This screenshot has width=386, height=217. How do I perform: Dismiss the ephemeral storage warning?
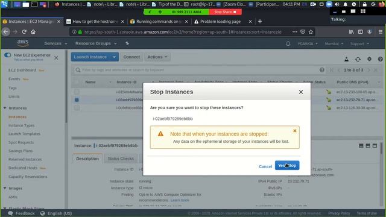tap(295, 131)
